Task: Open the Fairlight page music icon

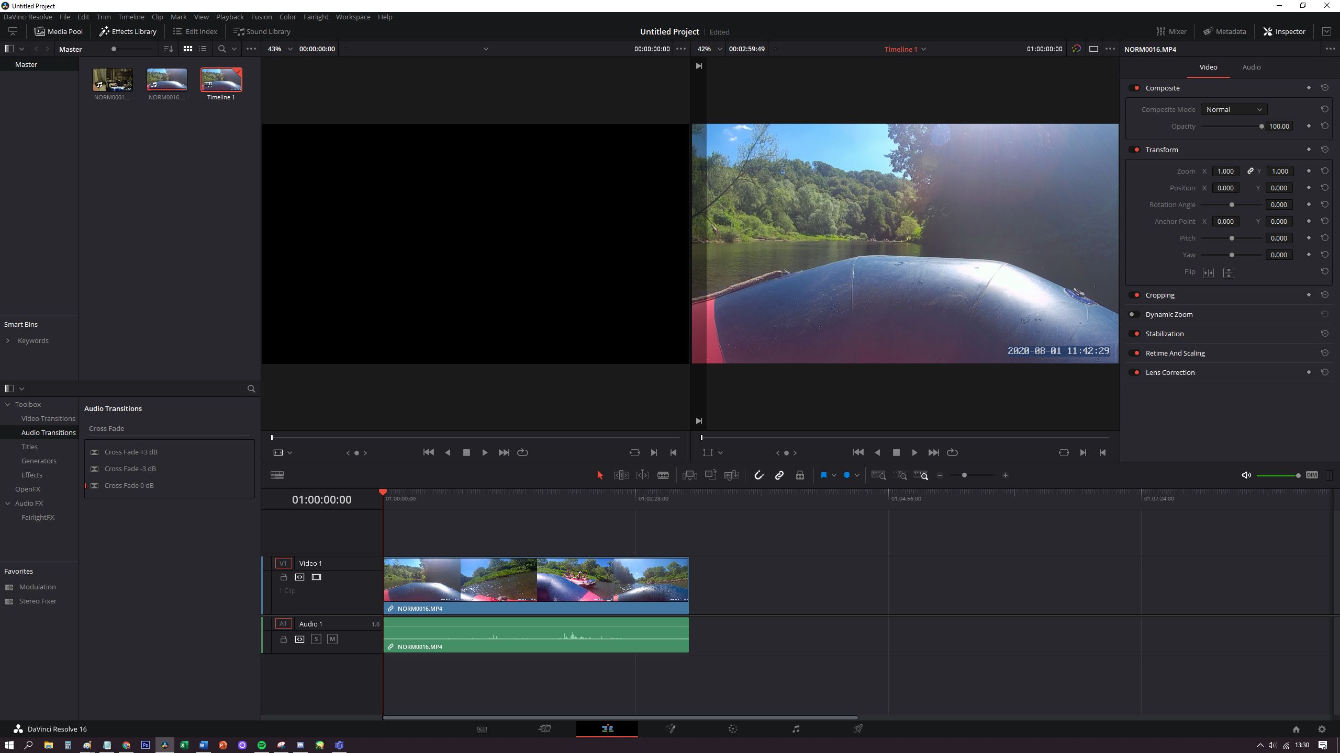Action: (796, 729)
